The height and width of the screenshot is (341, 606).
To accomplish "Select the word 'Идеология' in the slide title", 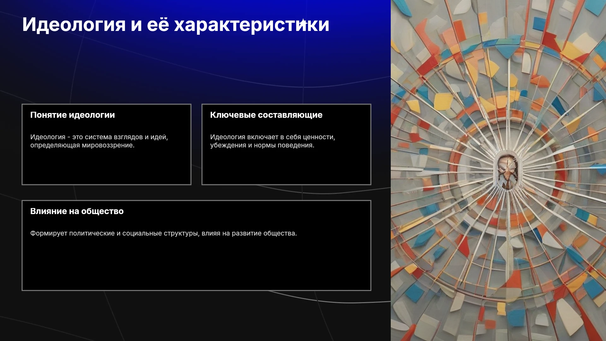I will point(74,24).
